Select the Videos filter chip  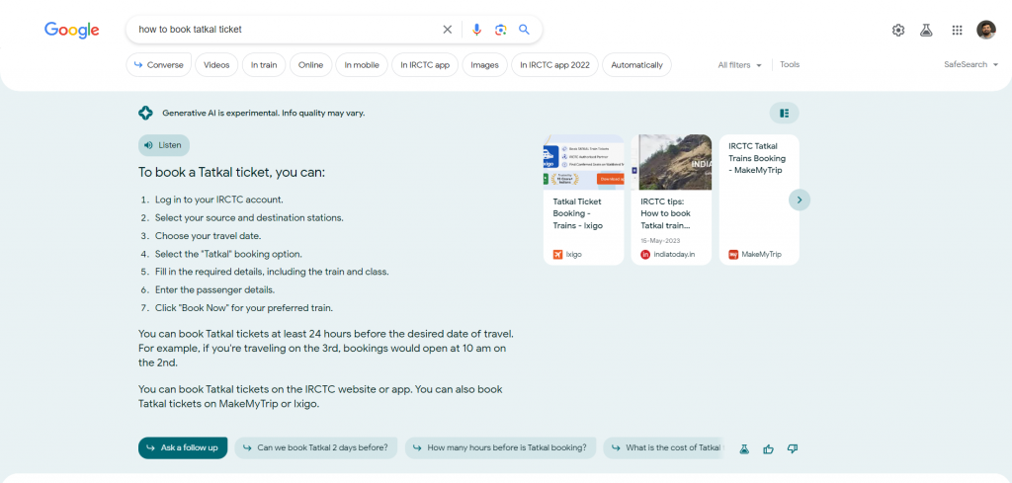coord(216,65)
